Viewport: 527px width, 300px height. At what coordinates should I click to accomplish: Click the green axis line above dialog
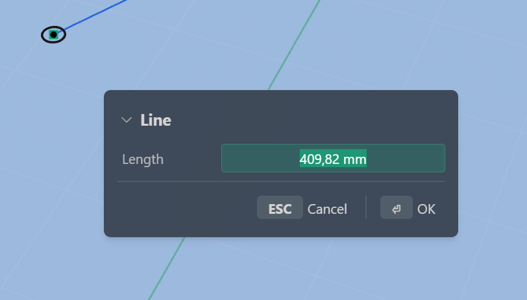pos(294,45)
